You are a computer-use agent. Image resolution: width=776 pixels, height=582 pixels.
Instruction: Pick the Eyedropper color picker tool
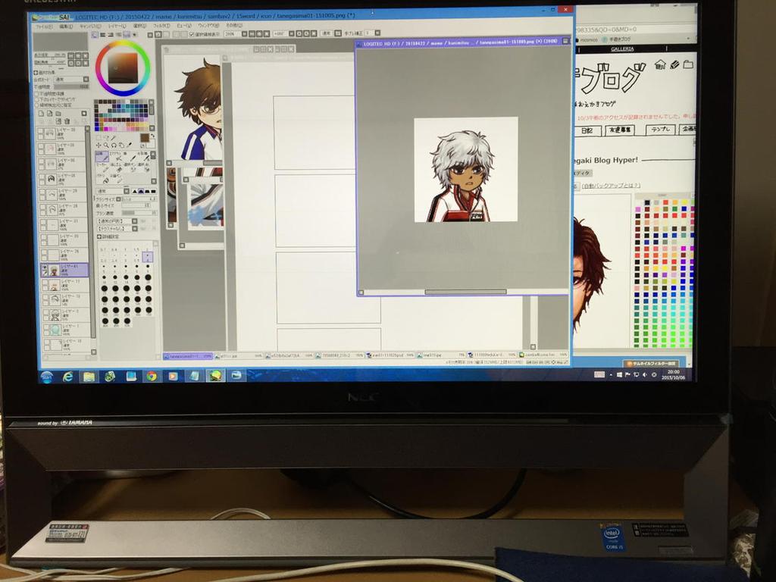pos(130,145)
